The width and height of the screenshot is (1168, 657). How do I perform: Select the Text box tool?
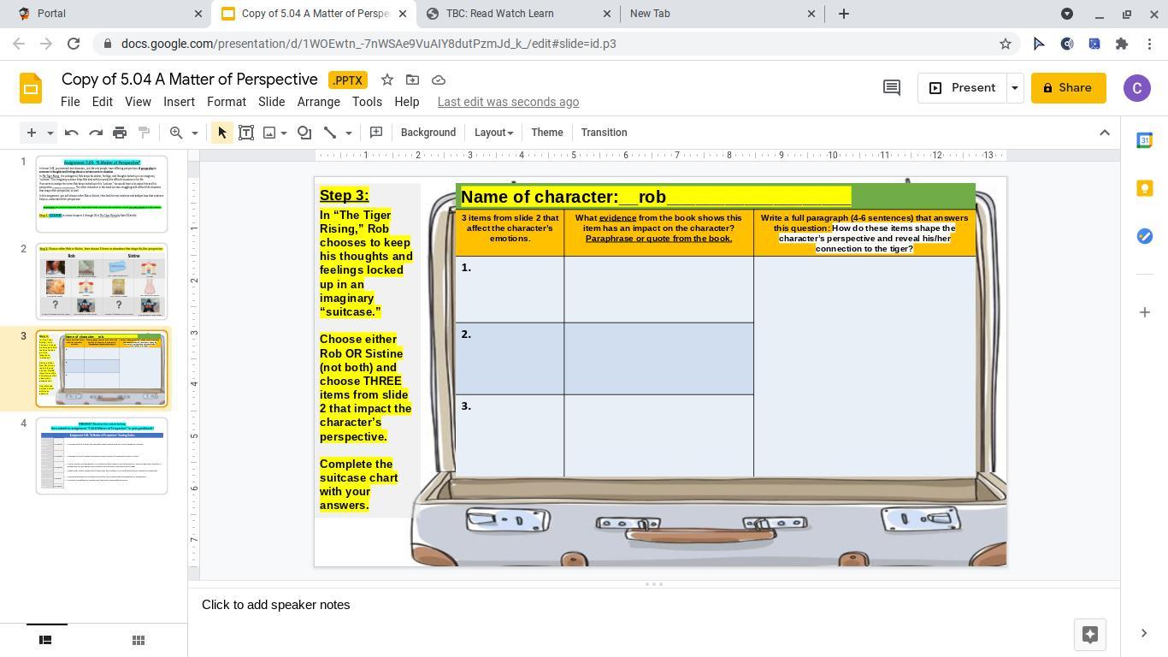(x=246, y=133)
